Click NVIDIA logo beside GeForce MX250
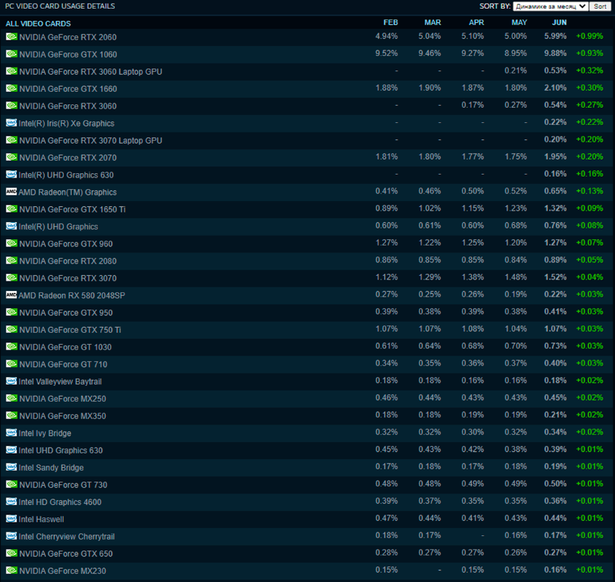The image size is (615, 582). (11, 398)
